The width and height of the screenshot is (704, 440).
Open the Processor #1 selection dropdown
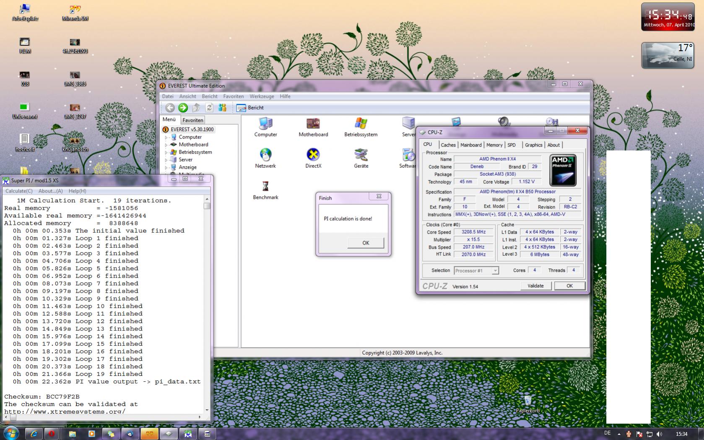click(476, 271)
